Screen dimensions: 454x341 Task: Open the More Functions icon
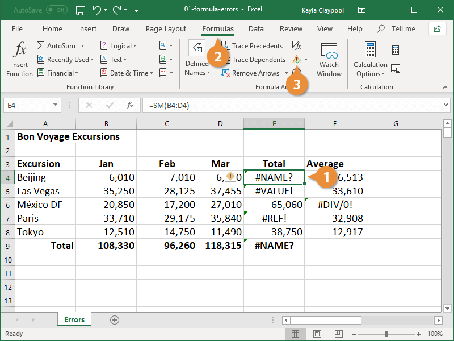(x=163, y=73)
